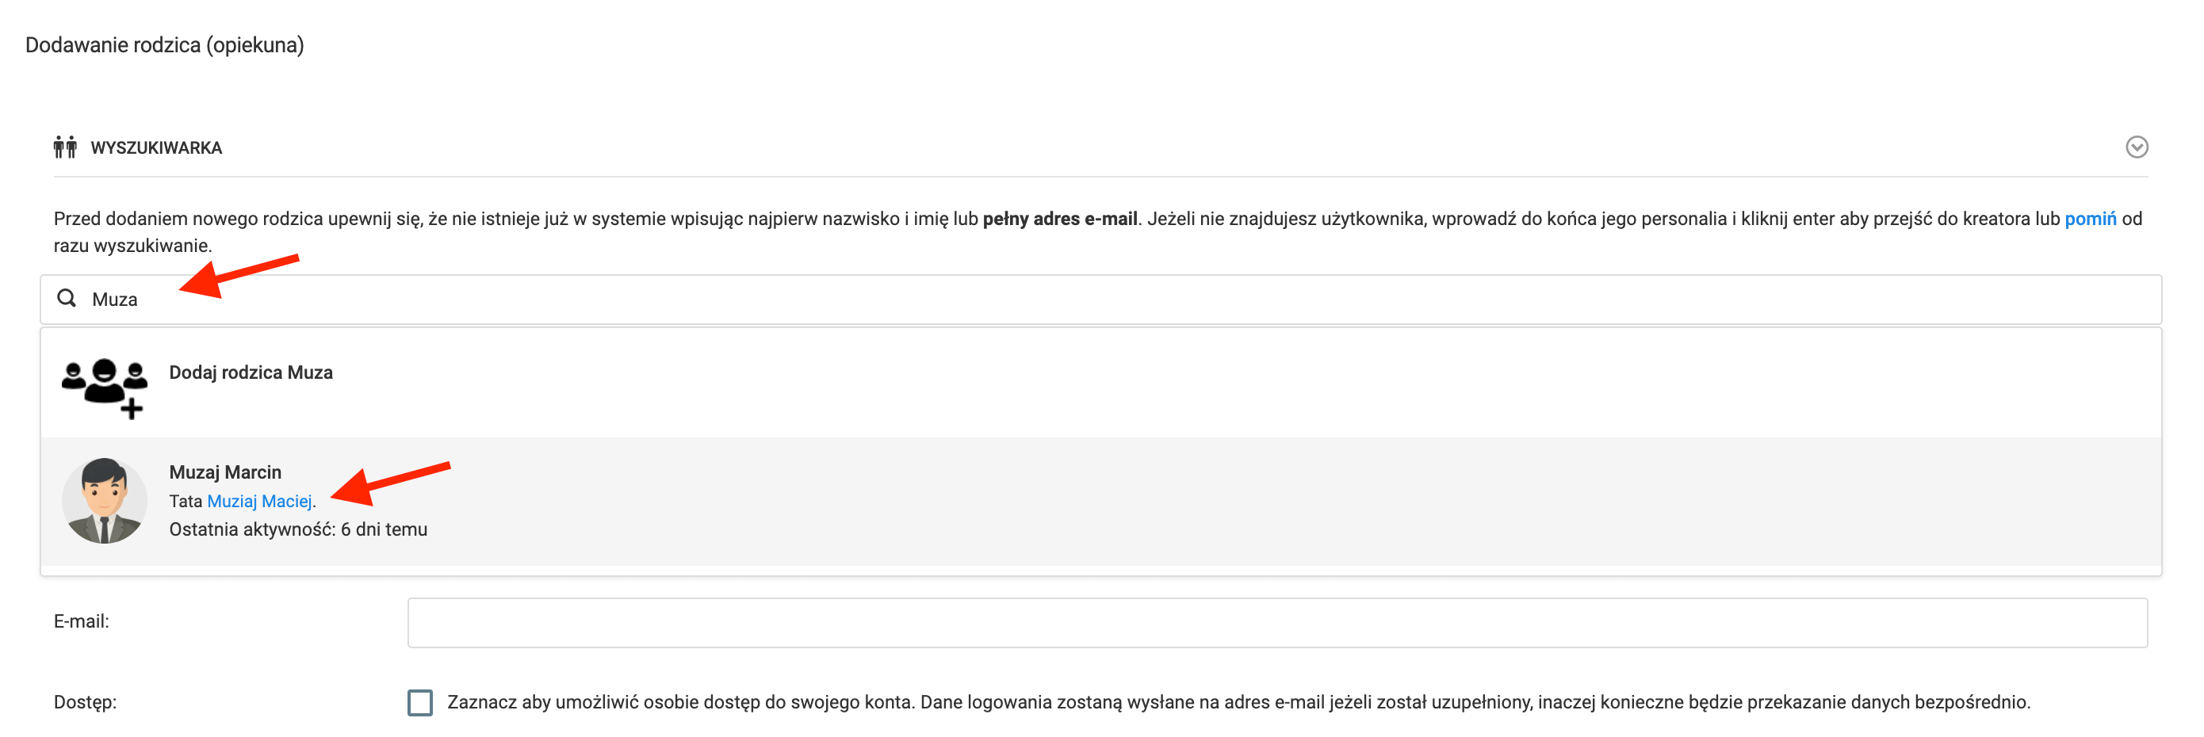Click the "Zaznacz aby umożliwić" checkbox description

pos(1238,702)
